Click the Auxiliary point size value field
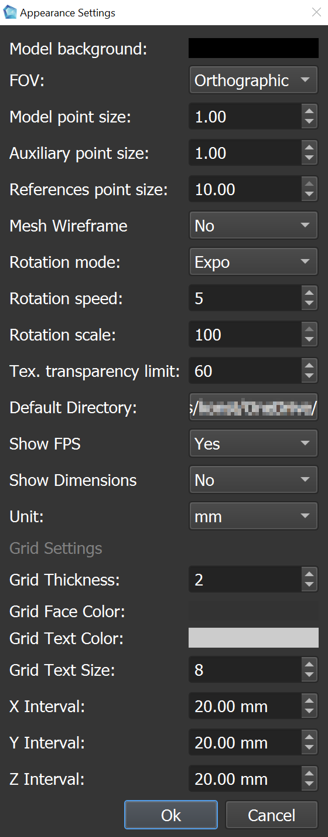 coord(245,154)
